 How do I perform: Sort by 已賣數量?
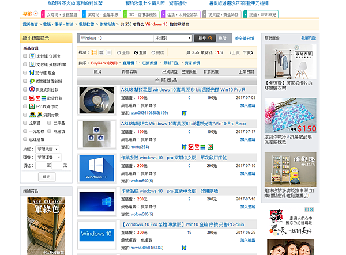150,63
